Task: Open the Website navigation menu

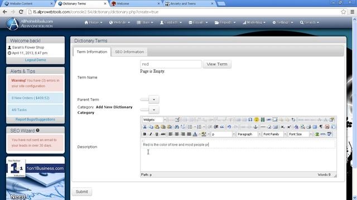Action: (119, 22)
